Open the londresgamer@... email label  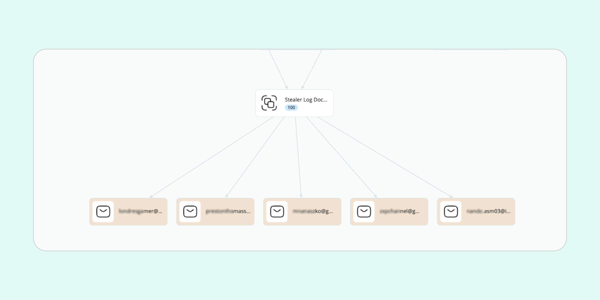140,211
